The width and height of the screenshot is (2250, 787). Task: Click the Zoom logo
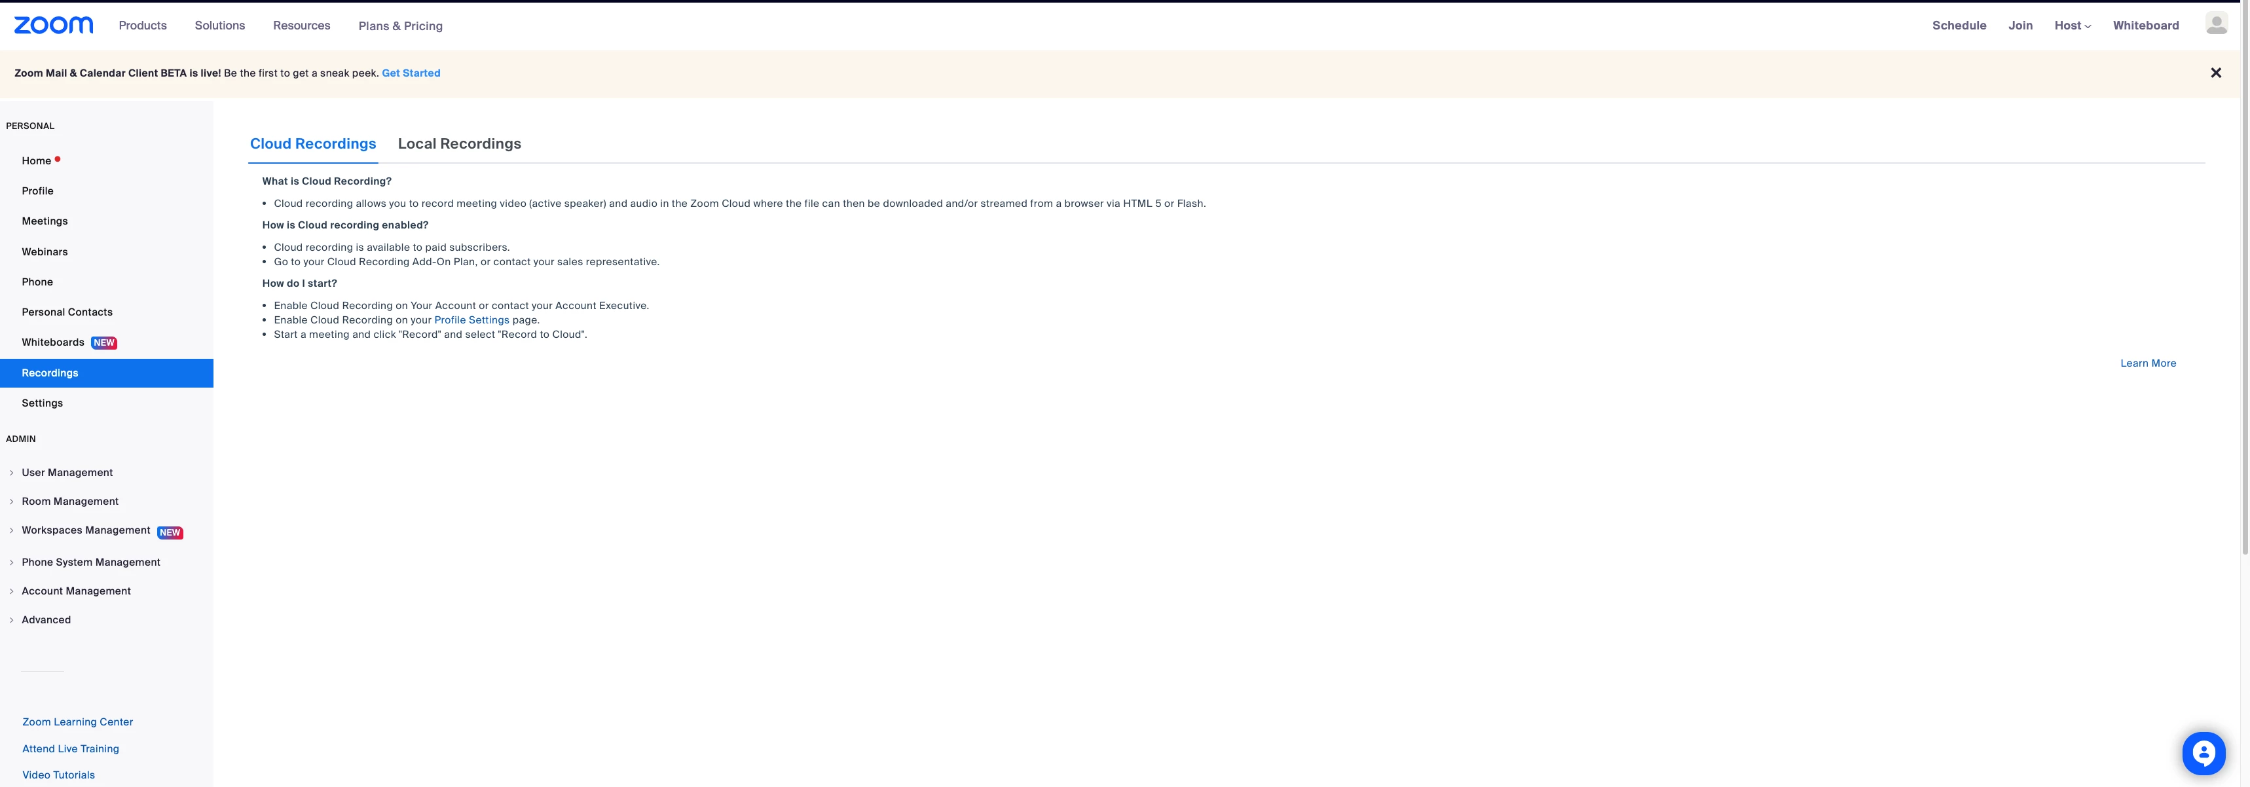pyautogui.click(x=53, y=26)
